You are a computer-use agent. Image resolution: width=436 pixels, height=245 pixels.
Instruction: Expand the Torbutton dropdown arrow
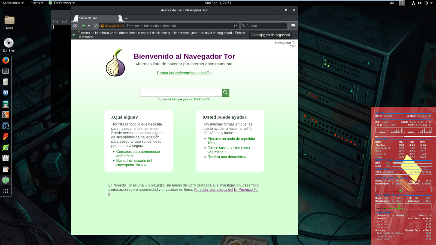(x=89, y=26)
